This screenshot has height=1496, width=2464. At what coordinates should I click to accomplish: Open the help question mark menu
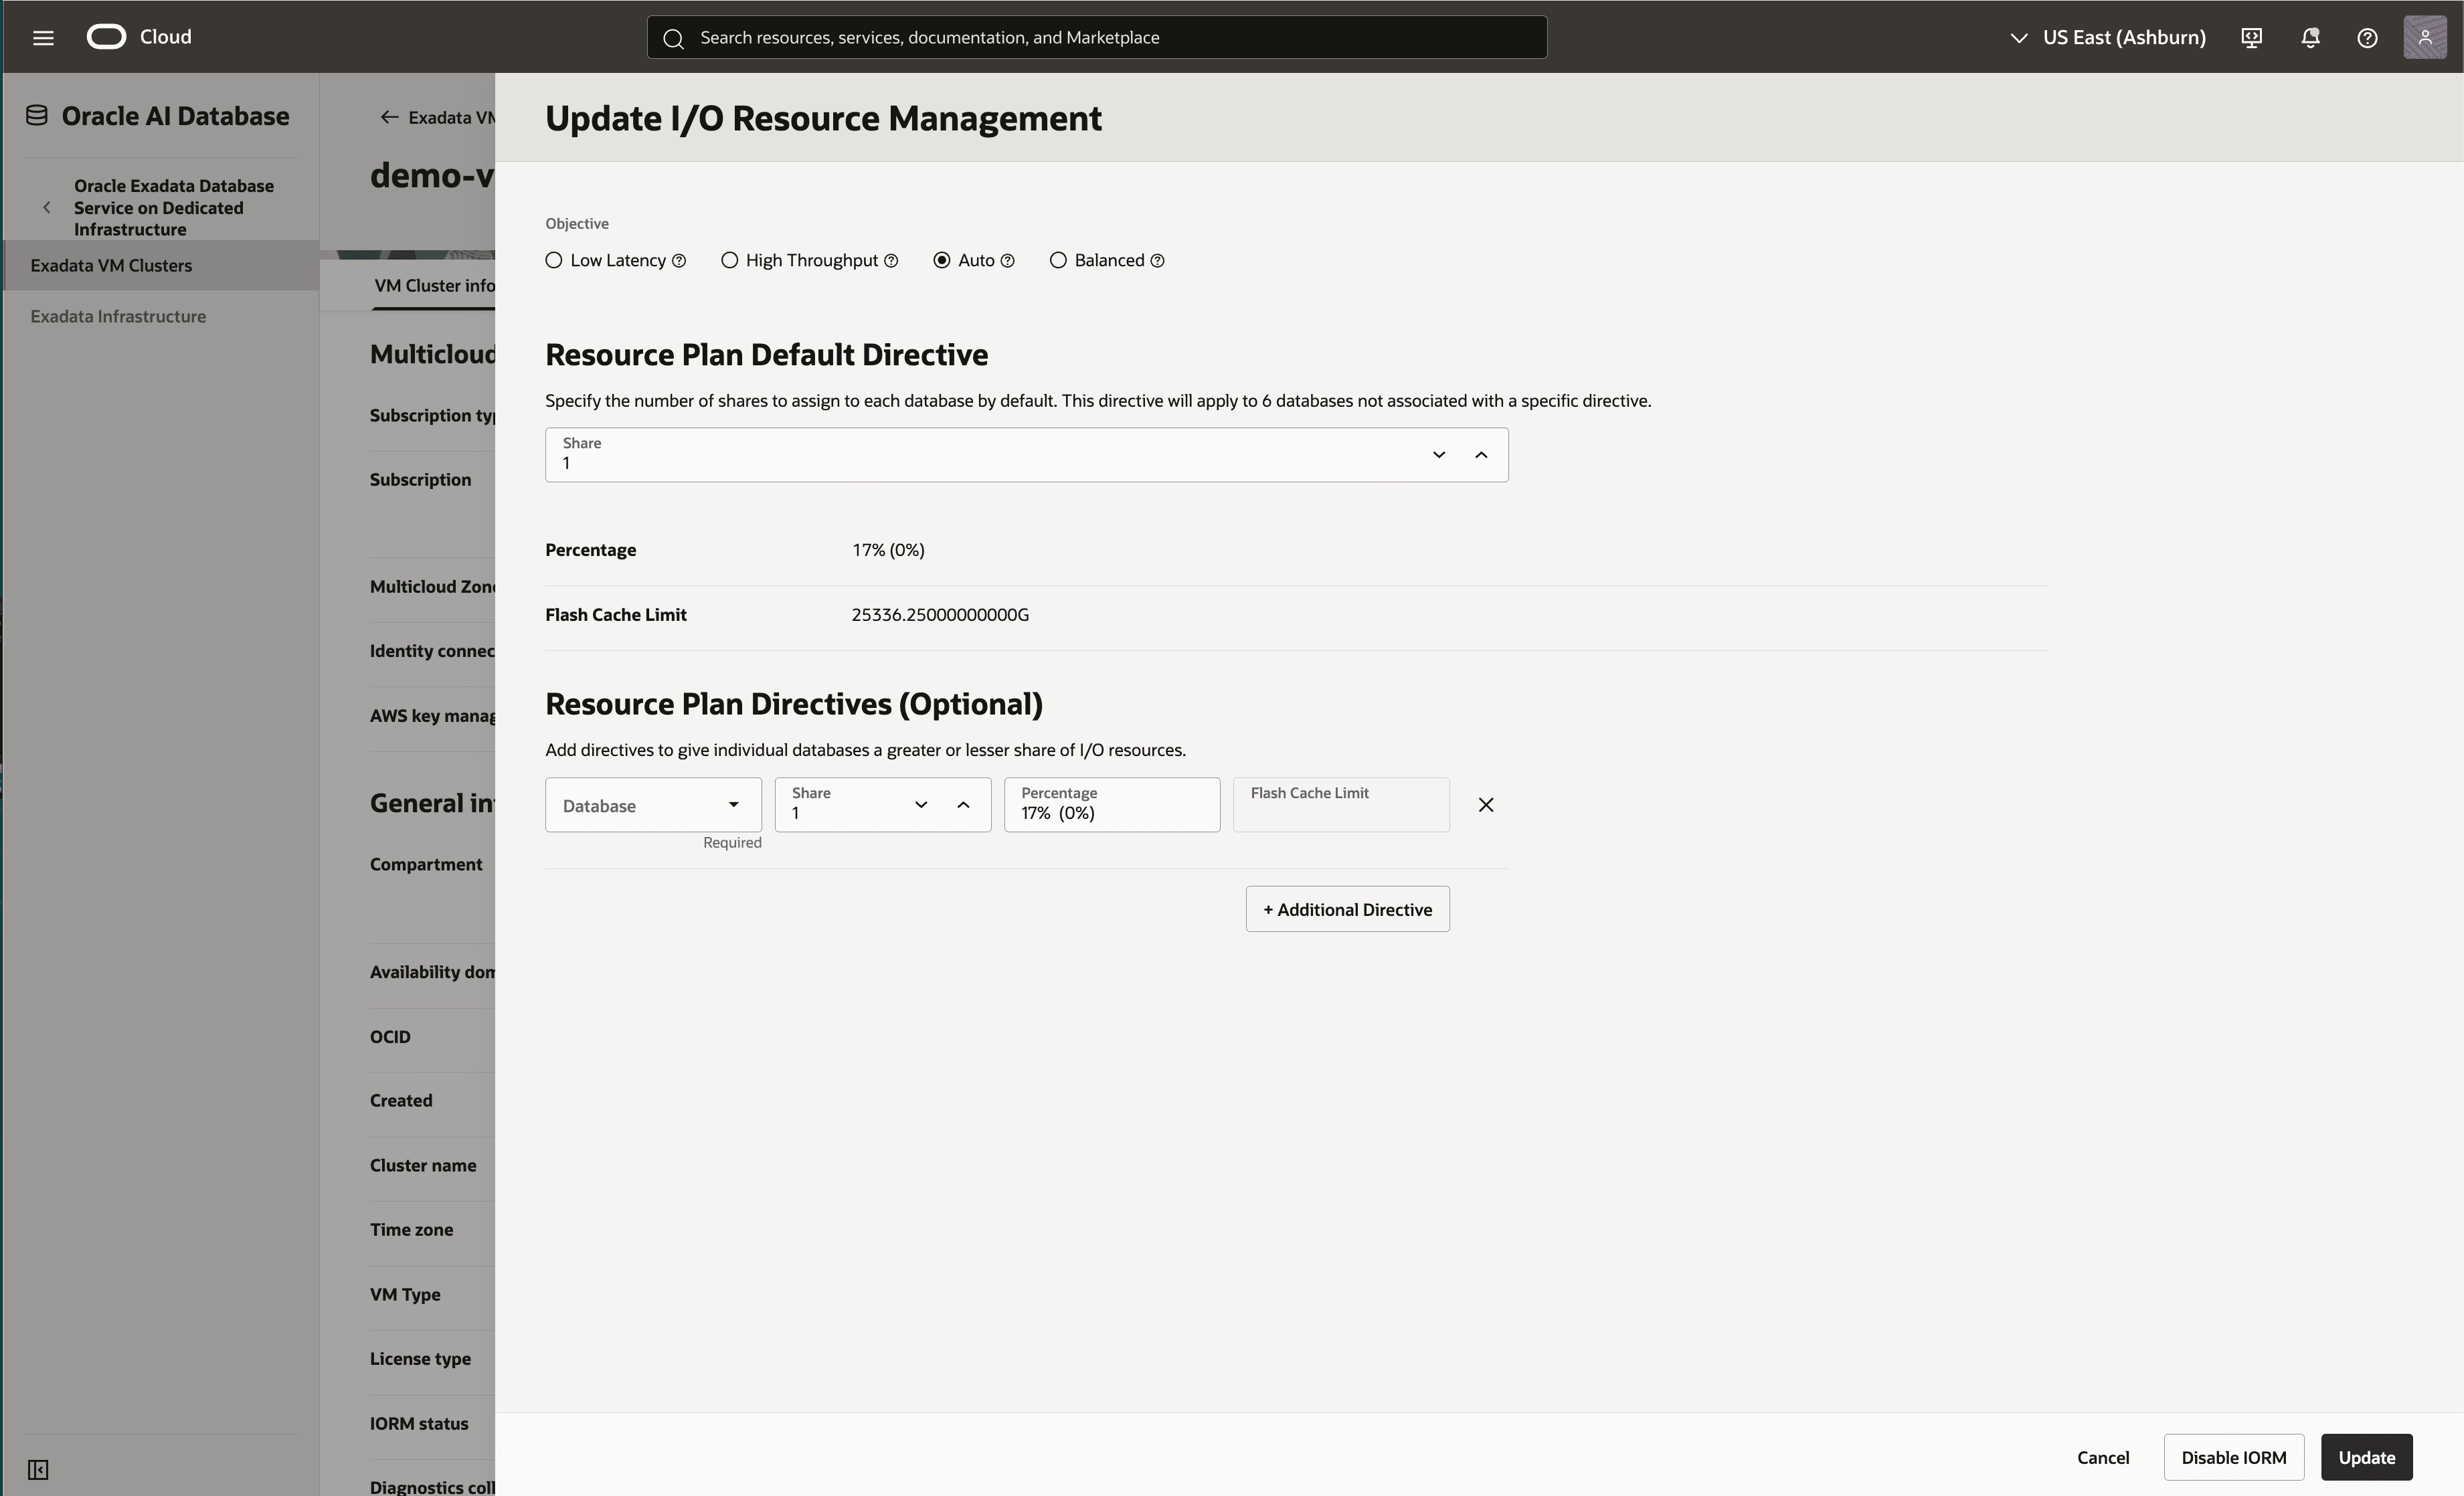(x=2367, y=38)
